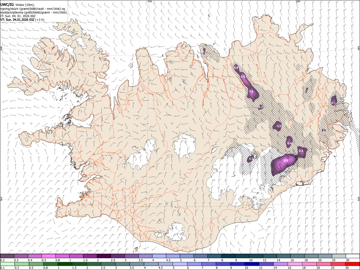Click the 'slydda/snjókoma (grátt/bleikt/grænt' description line
This screenshot has height=270, width=360.
(34, 12)
